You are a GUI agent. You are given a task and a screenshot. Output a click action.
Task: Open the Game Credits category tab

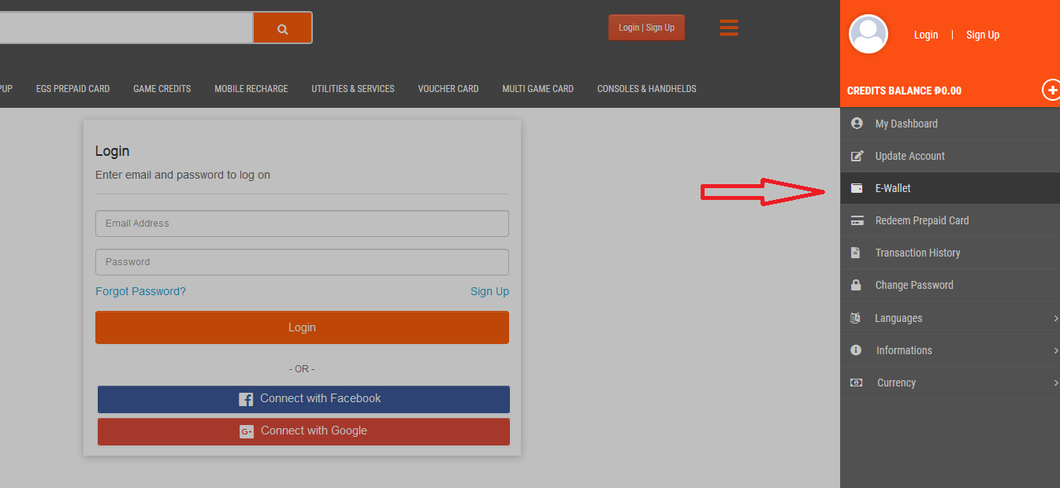[x=162, y=89]
